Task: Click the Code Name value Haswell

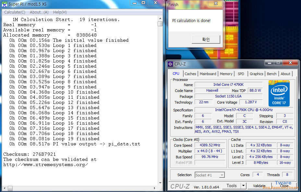Action: click(212, 90)
